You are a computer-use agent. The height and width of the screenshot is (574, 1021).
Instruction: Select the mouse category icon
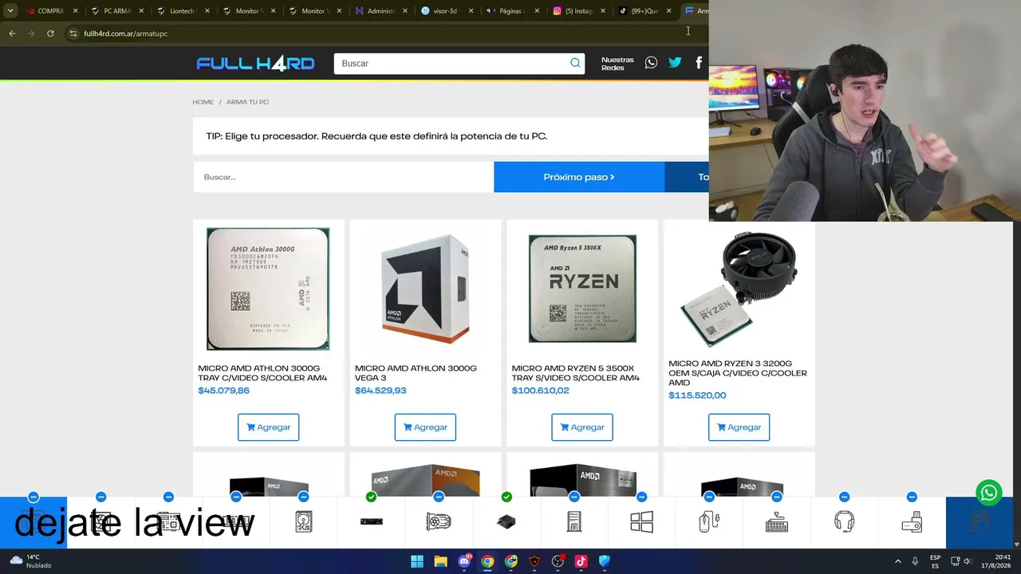709,521
